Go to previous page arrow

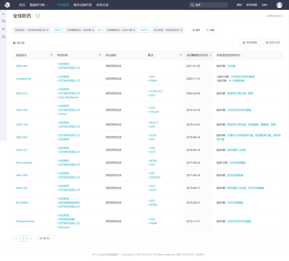click(16, 239)
